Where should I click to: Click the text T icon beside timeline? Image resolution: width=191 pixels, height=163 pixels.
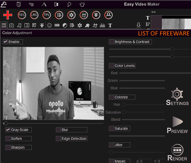tap(148, 18)
